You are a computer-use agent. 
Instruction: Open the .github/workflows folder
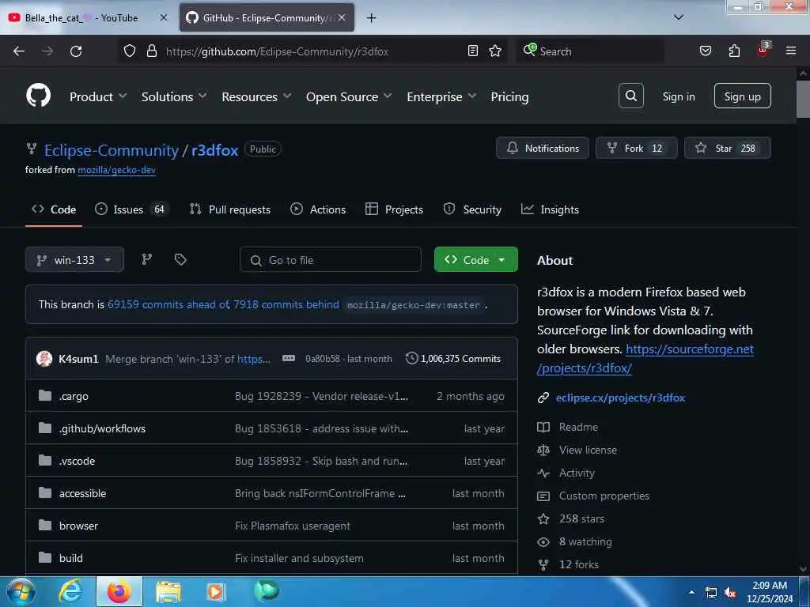coord(102,428)
